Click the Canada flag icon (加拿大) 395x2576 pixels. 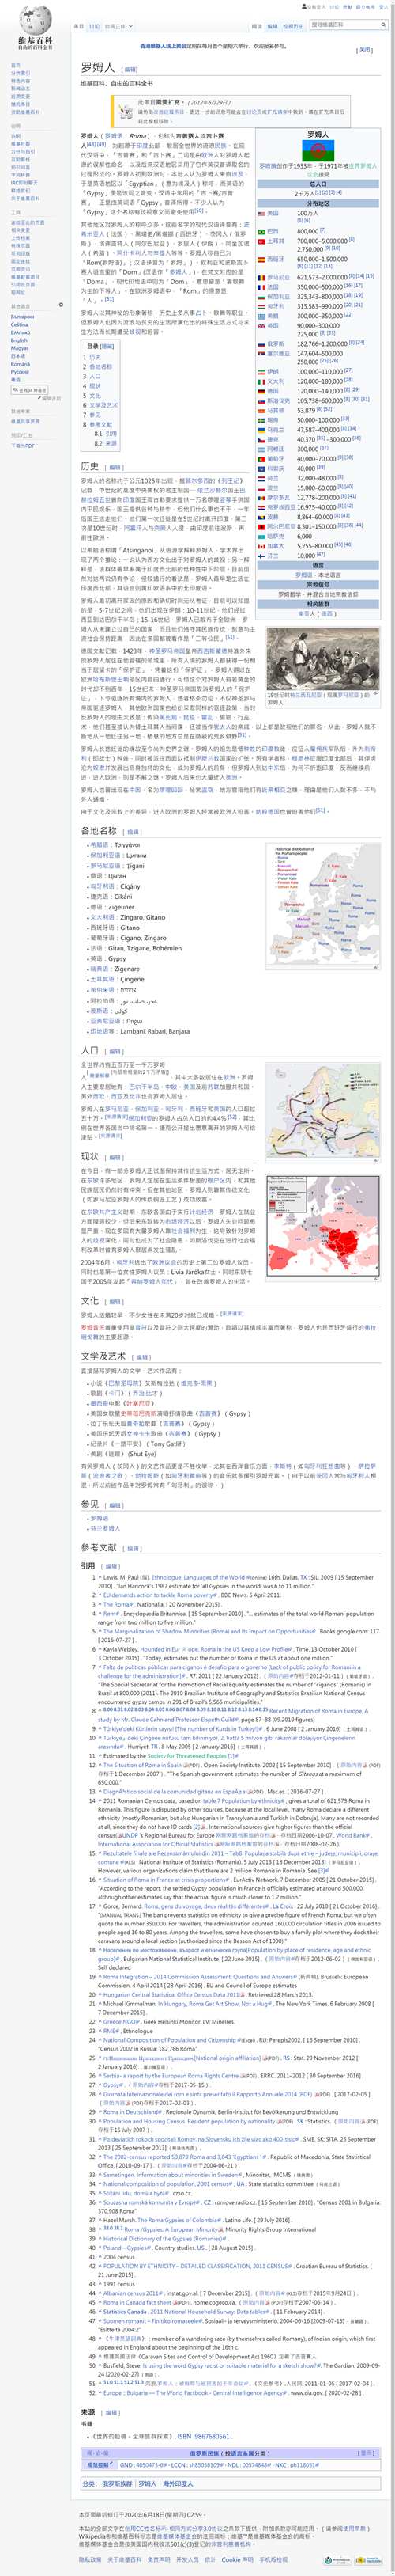262,547
